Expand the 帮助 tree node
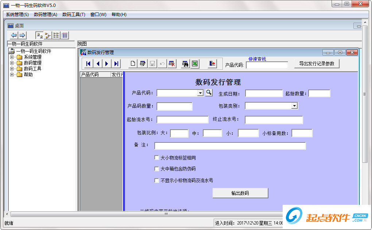The height and width of the screenshot is (230, 372). [x=12, y=74]
